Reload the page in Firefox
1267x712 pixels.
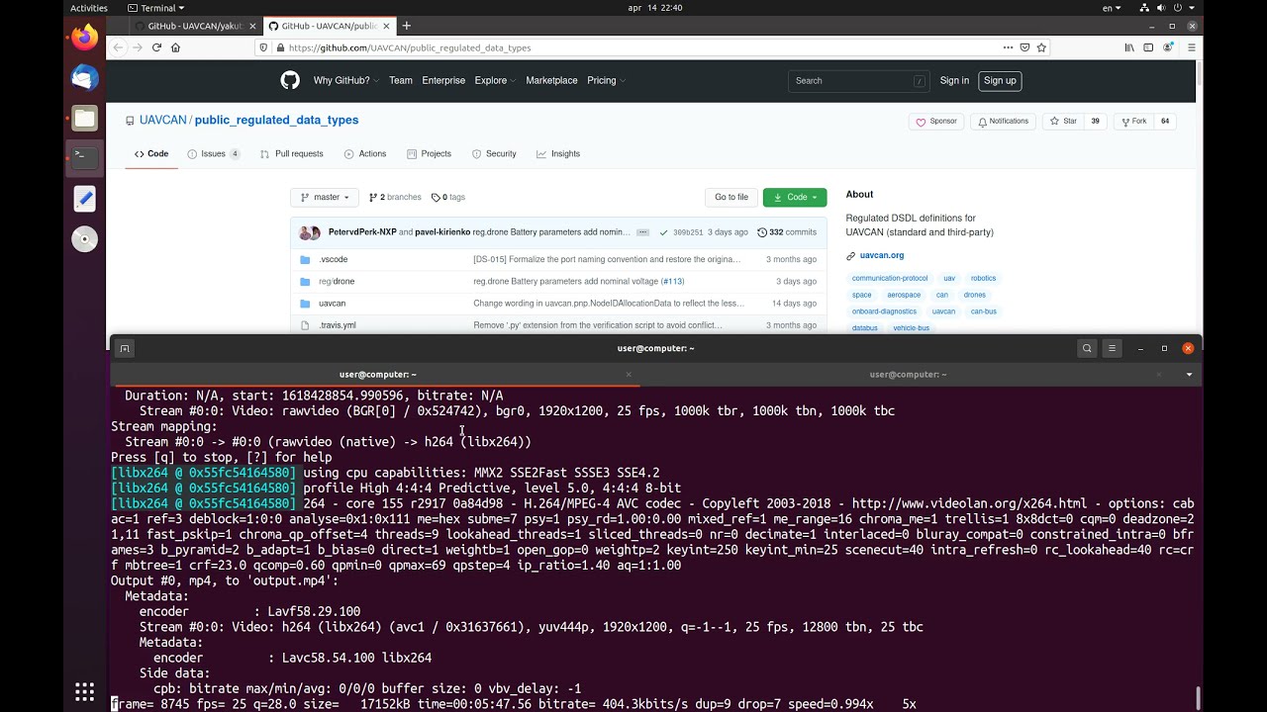click(x=156, y=47)
